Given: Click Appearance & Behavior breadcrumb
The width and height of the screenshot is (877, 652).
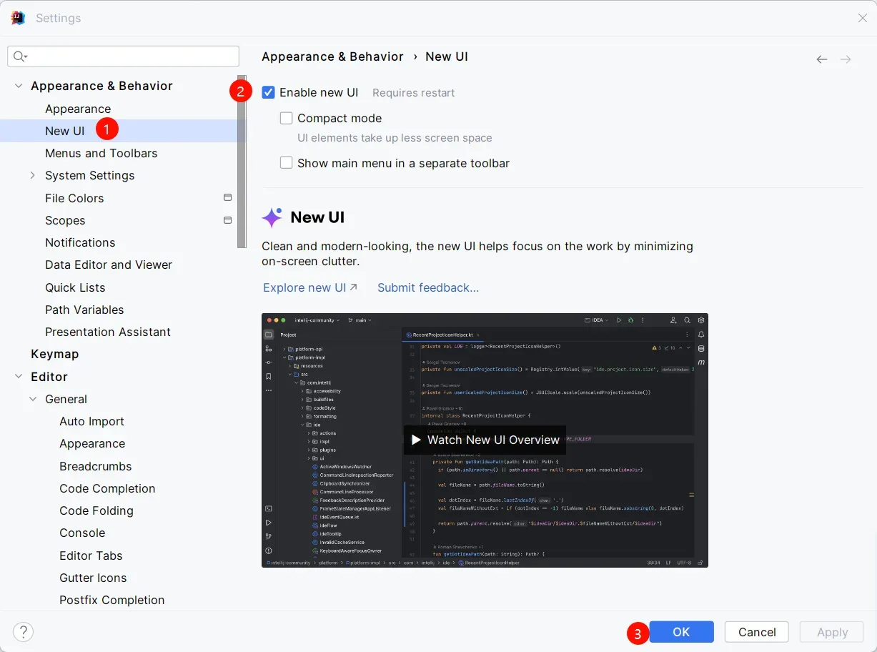Looking at the screenshot, I should 332,56.
